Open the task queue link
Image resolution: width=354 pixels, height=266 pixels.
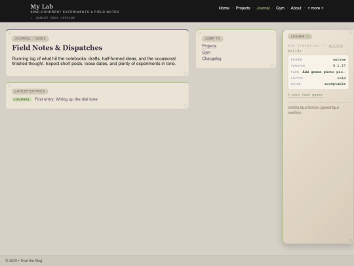click(305, 95)
